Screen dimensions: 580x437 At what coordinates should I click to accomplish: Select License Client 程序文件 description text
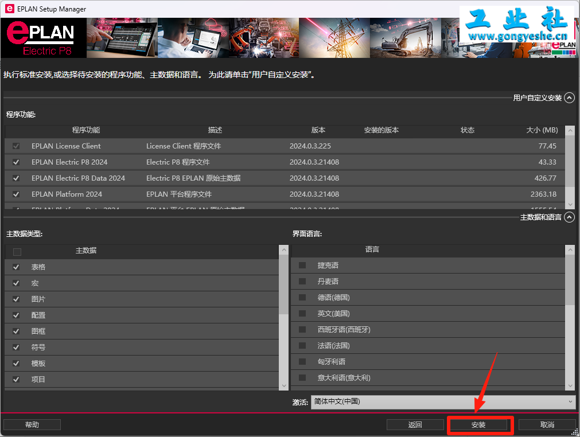pos(184,146)
